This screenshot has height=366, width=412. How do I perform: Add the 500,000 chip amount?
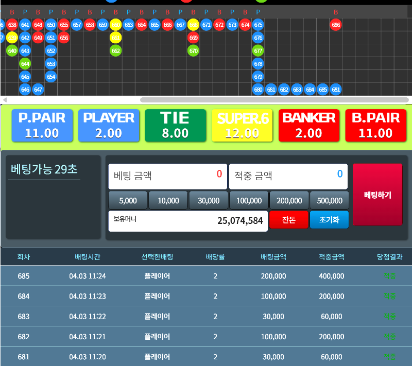click(x=330, y=201)
